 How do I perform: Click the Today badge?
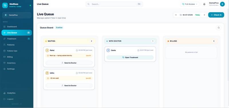pos(198,15)
